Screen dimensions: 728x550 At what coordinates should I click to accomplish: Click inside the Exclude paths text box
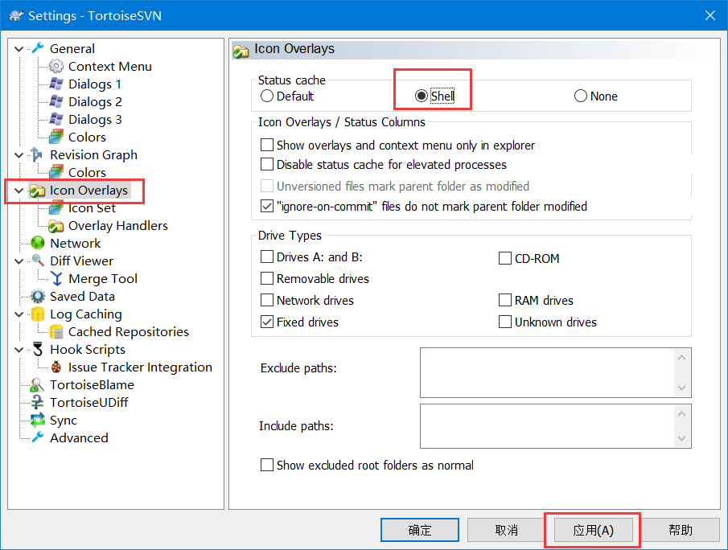(547, 373)
